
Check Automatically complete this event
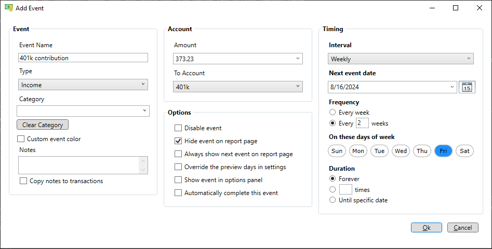[x=178, y=193]
